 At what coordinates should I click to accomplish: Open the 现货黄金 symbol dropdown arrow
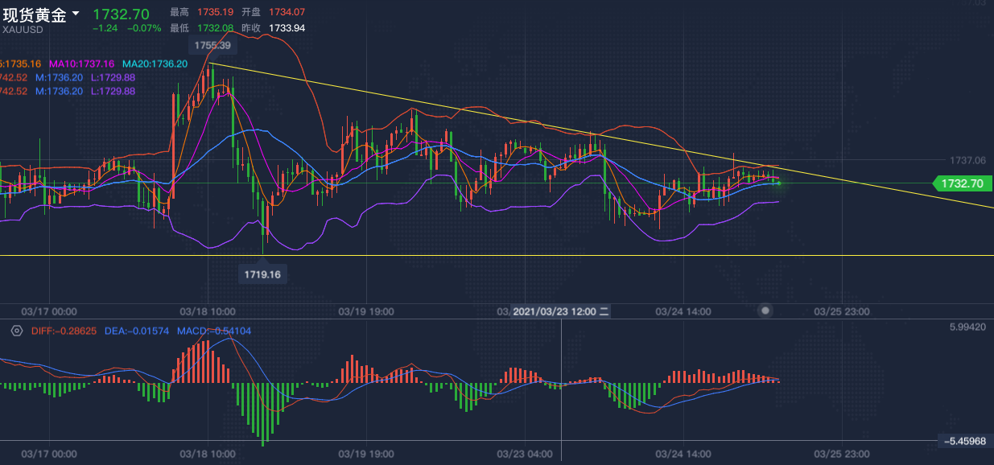click(x=76, y=14)
